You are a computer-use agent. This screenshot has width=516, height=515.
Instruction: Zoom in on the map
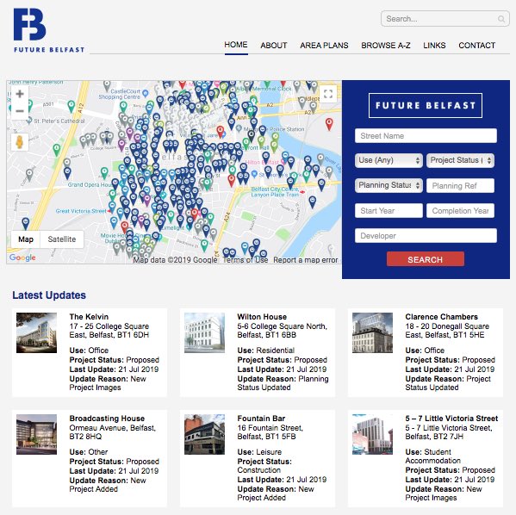pyautogui.click(x=20, y=94)
